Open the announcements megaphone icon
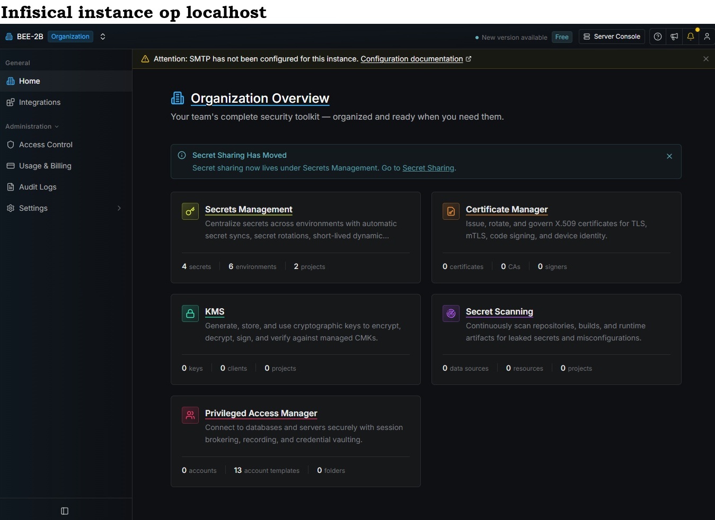 (x=674, y=37)
